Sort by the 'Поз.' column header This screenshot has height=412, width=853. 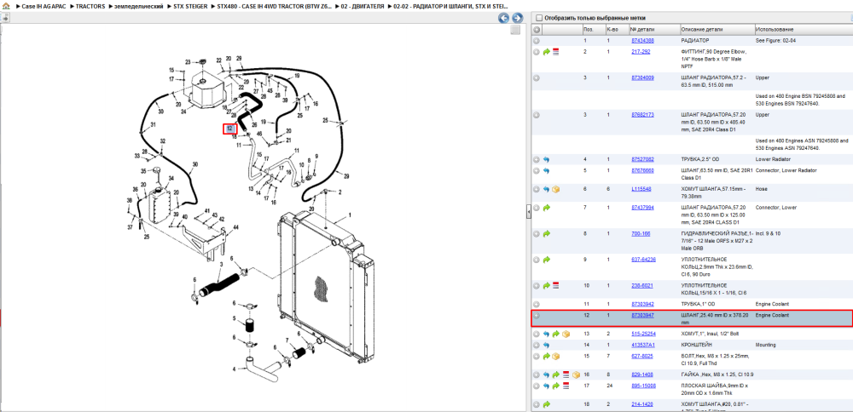coord(593,29)
